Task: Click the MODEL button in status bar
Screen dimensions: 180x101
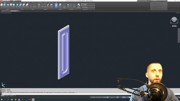Action: click(105, 97)
